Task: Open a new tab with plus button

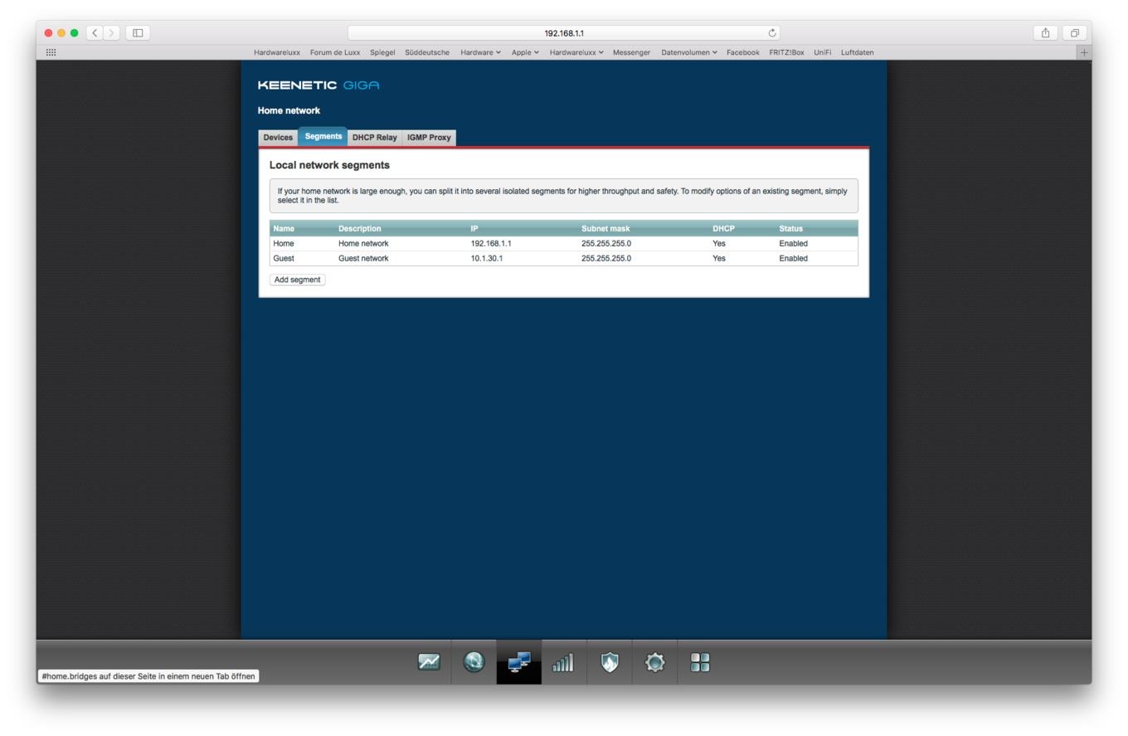Action: (1083, 52)
